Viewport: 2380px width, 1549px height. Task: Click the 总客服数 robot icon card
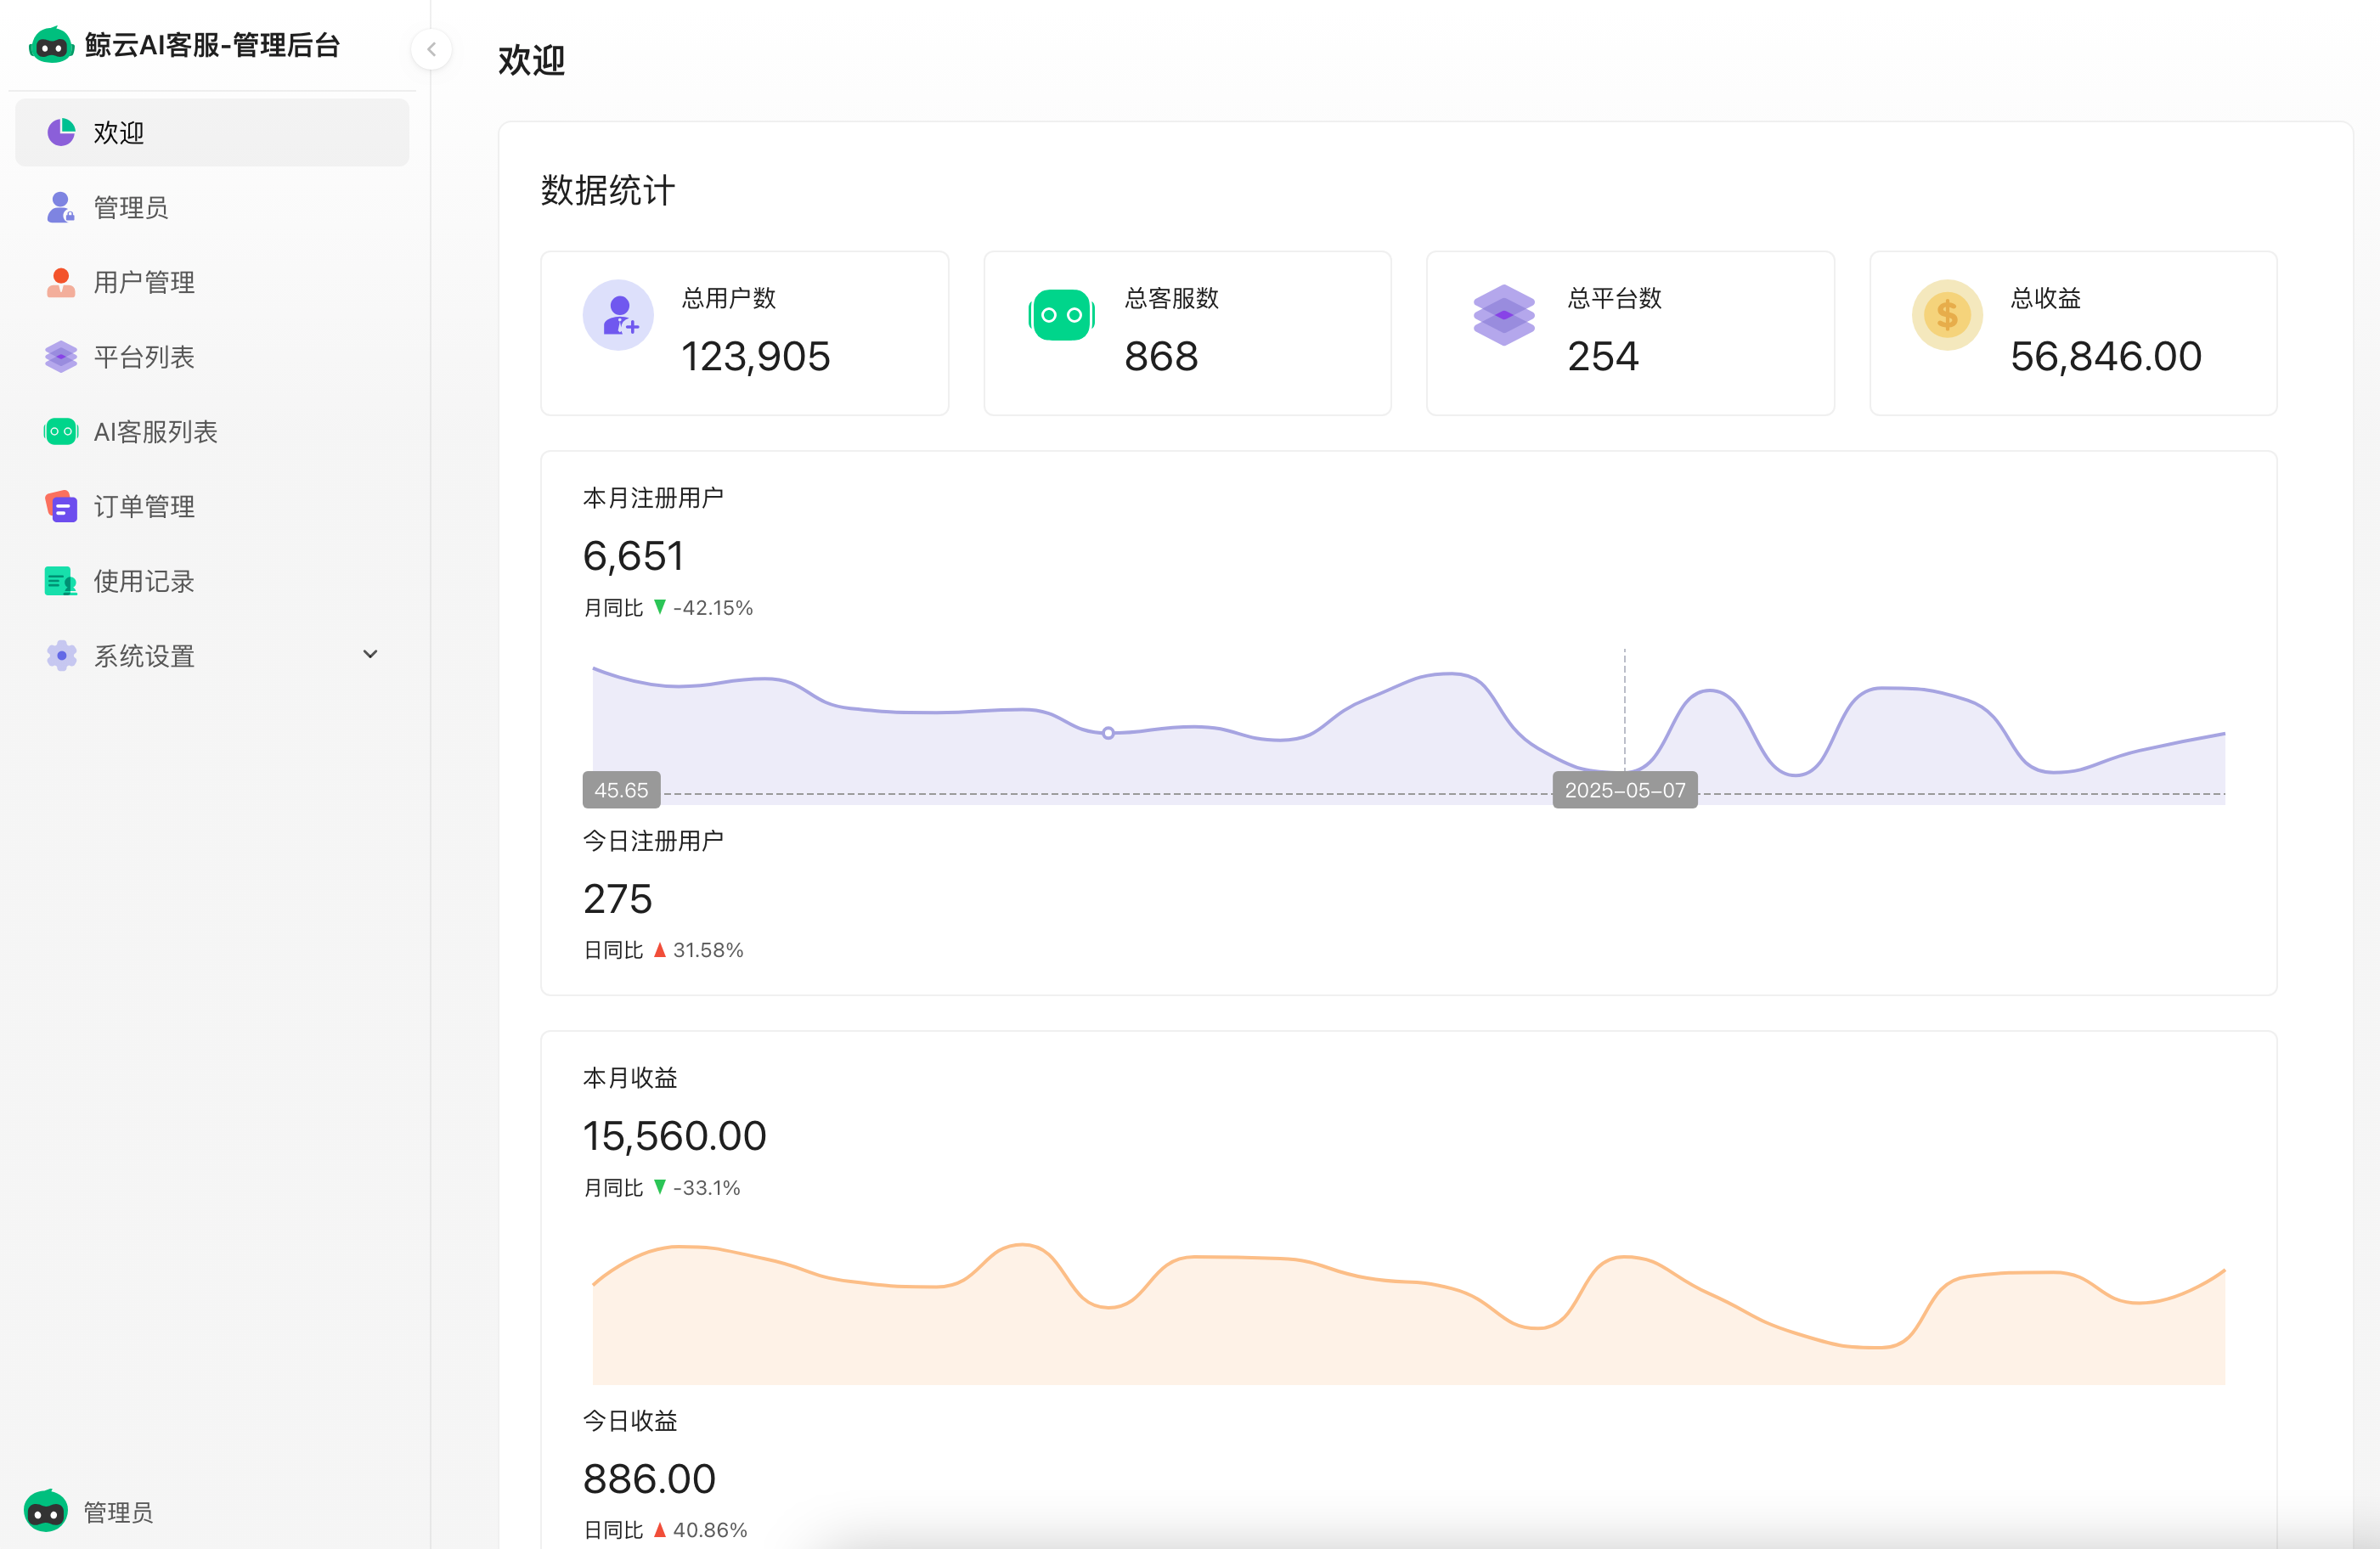1061,315
